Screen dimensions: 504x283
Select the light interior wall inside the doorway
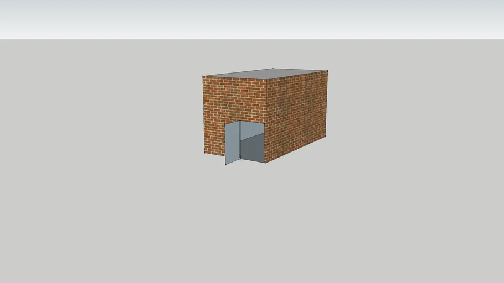pyautogui.click(x=251, y=129)
